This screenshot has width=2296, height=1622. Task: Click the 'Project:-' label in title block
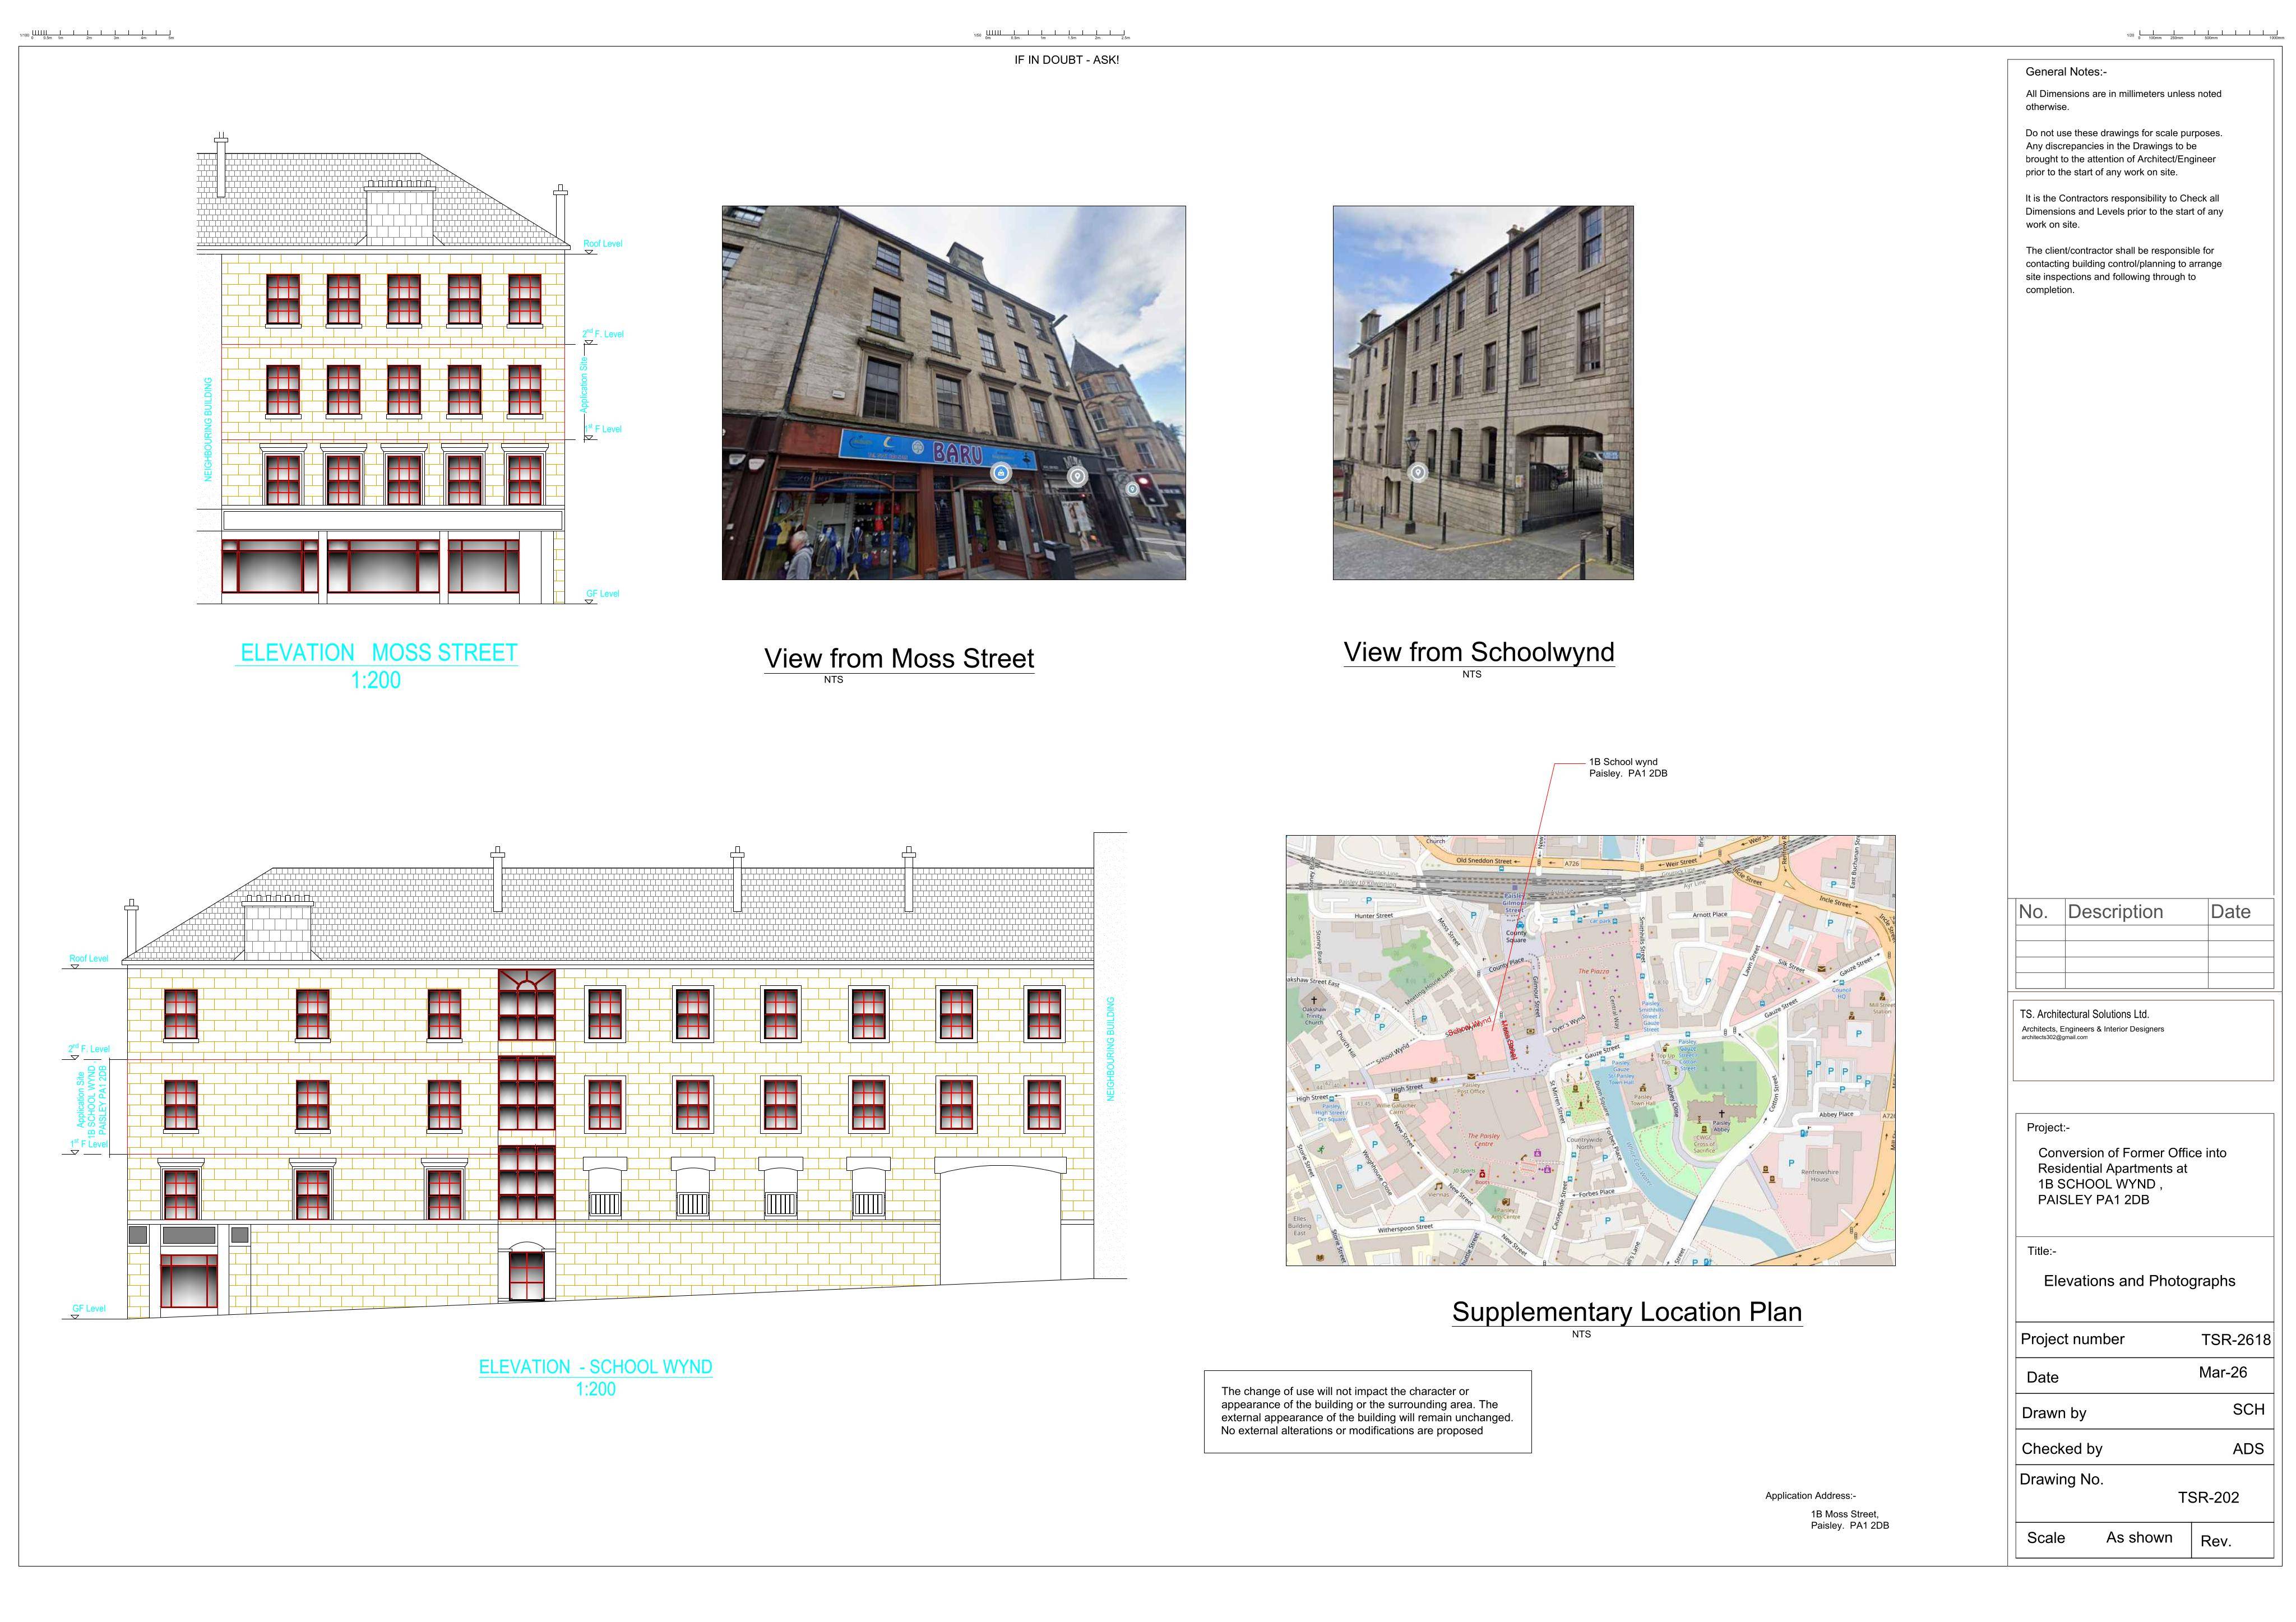(2048, 1128)
